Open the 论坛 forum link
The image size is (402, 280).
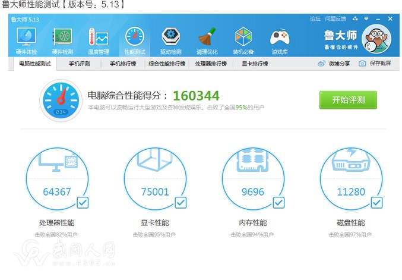315,19
